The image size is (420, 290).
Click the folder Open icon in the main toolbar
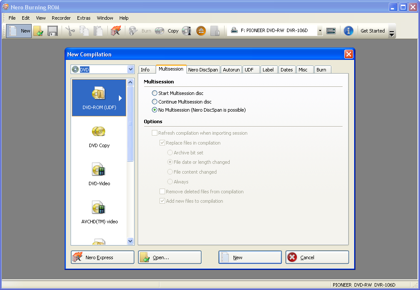38,31
